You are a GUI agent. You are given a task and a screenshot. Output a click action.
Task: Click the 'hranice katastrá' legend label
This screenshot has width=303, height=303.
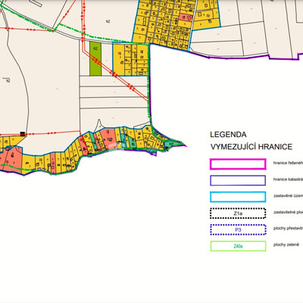[x=288, y=180]
